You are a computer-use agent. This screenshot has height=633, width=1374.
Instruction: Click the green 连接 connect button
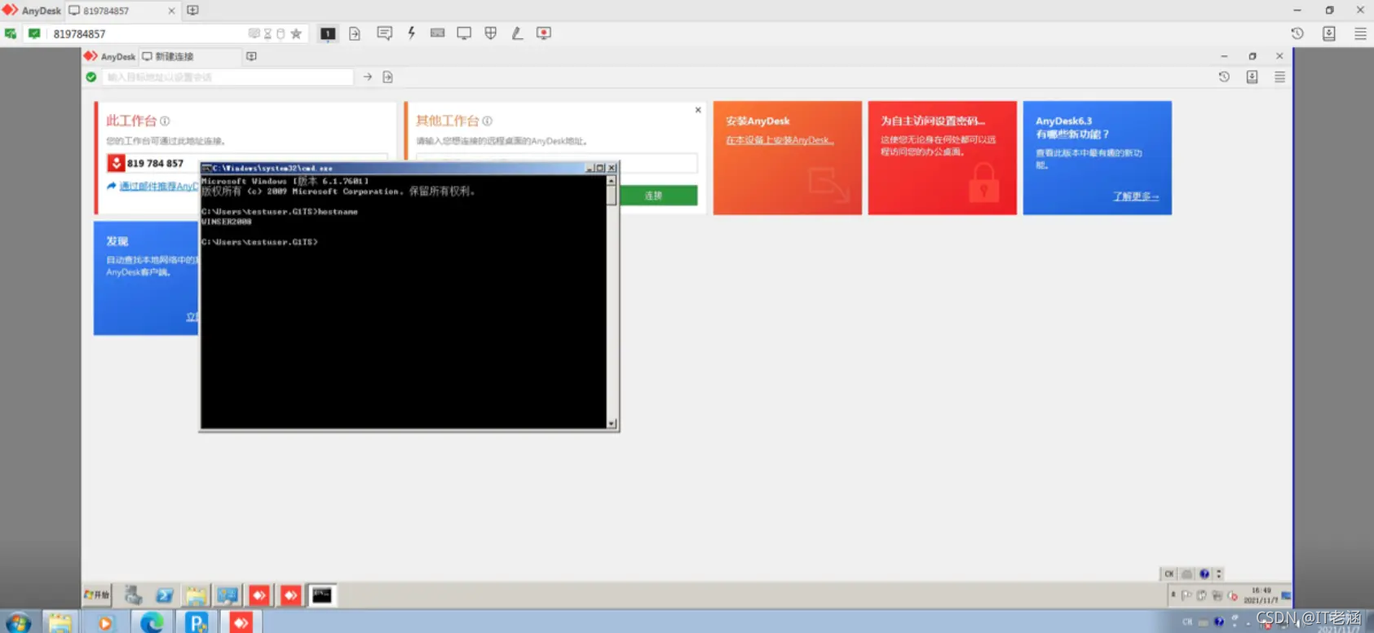(x=659, y=196)
